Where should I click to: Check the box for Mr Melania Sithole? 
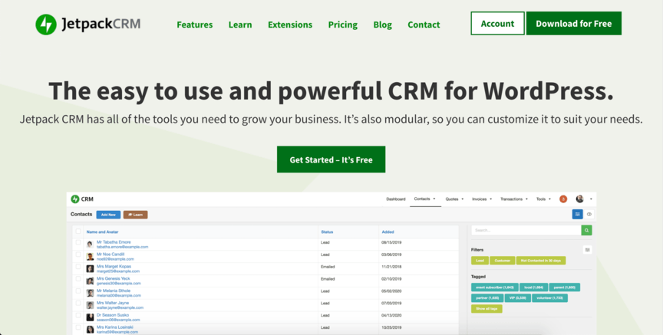coord(78,291)
